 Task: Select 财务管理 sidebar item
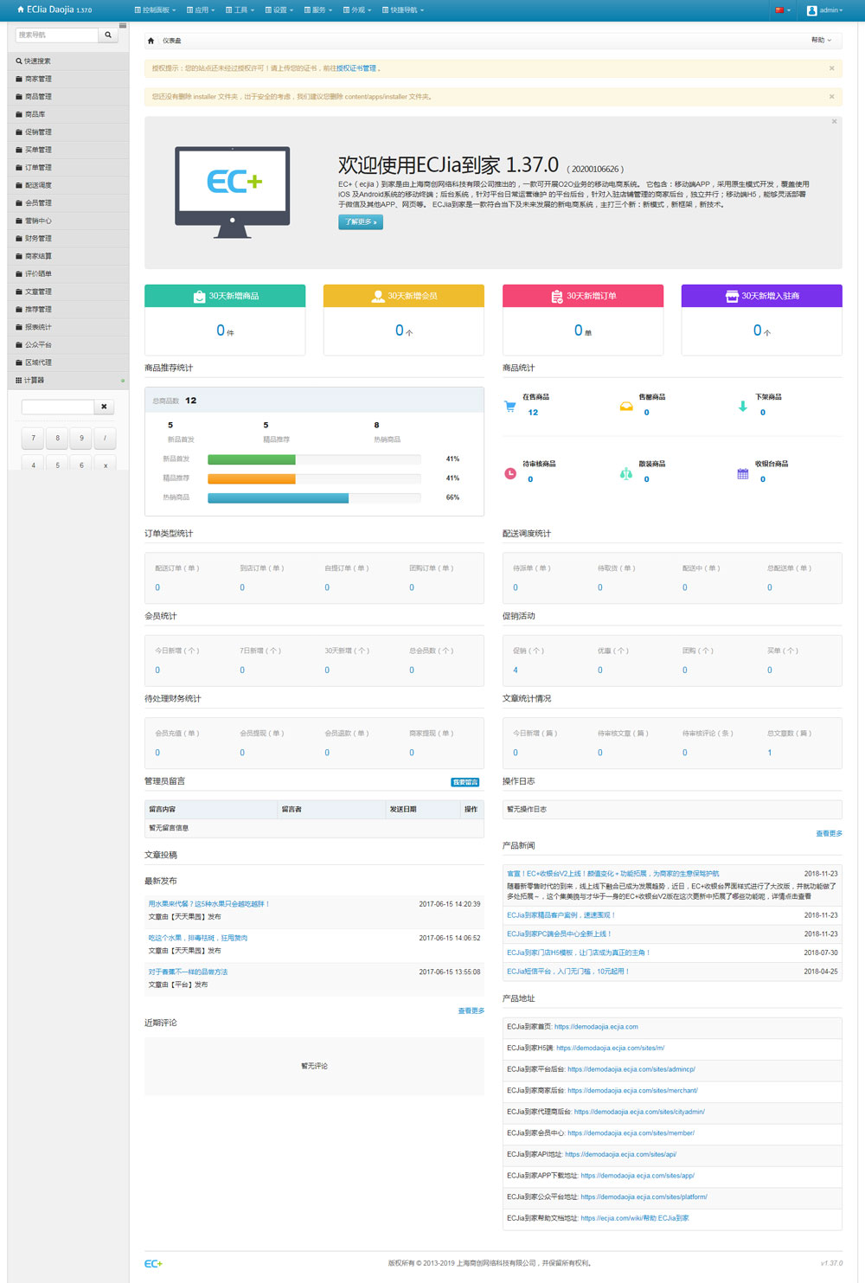click(68, 239)
